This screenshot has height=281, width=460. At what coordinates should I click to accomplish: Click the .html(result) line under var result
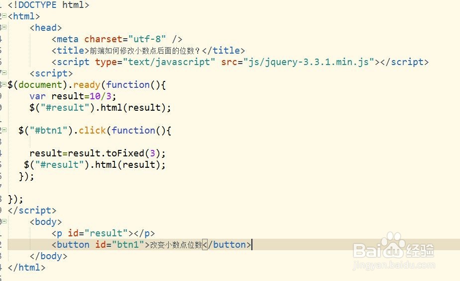pos(100,108)
